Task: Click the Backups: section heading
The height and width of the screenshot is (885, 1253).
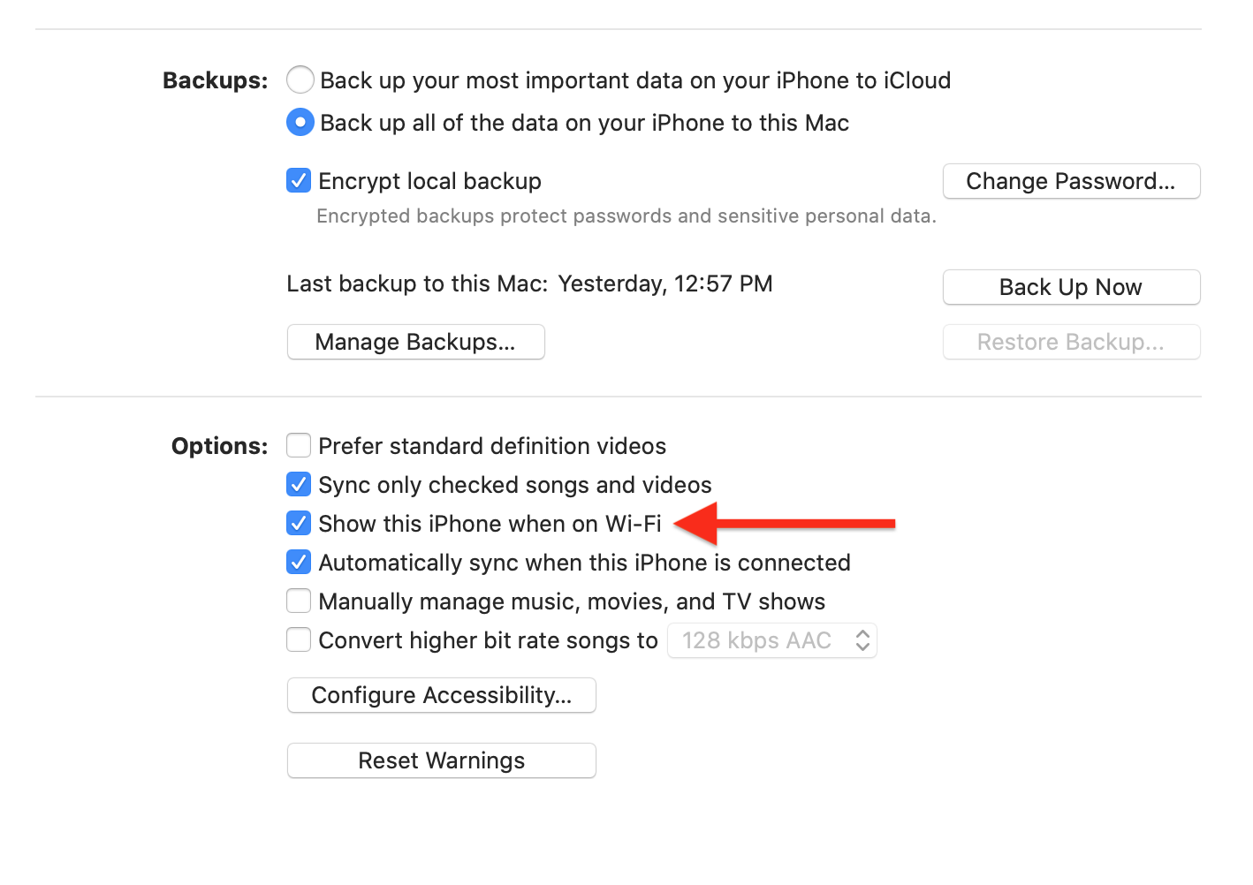Action: click(215, 80)
